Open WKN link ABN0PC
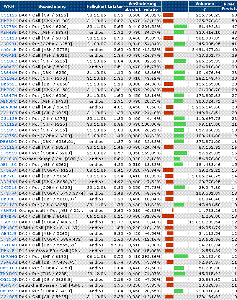 point(9,101)
